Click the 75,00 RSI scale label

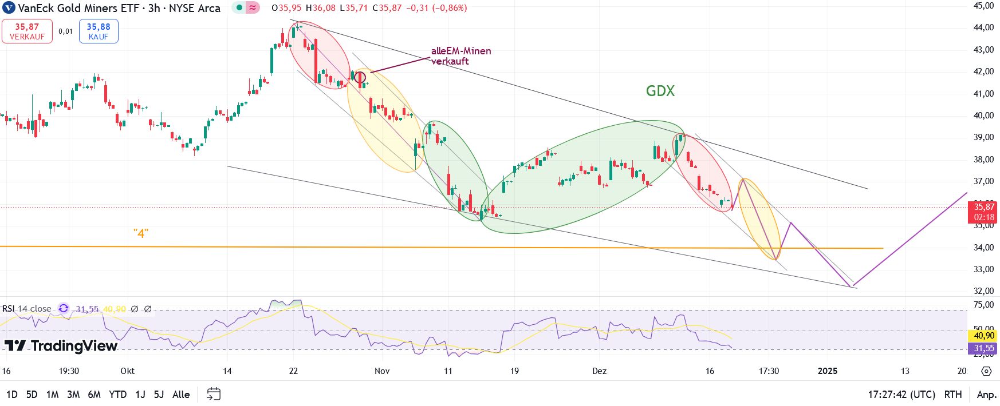click(984, 305)
